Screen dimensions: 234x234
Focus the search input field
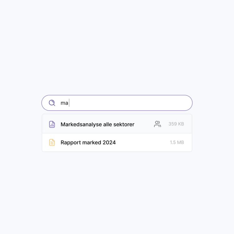(125, 103)
